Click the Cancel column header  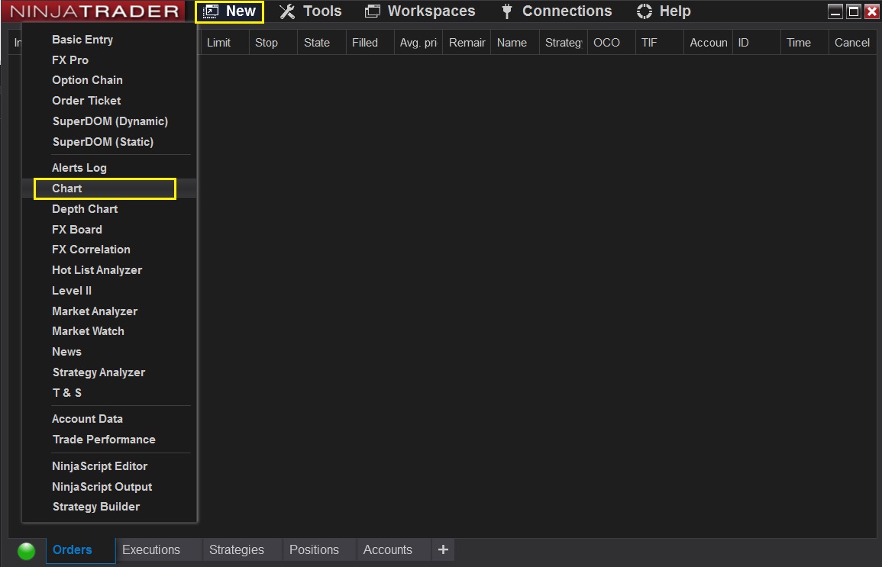coord(852,43)
